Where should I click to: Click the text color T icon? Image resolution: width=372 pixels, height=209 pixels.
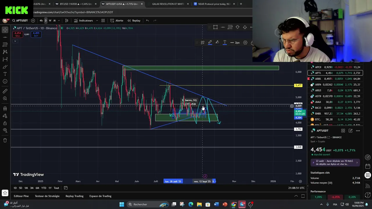click(225, 43)
